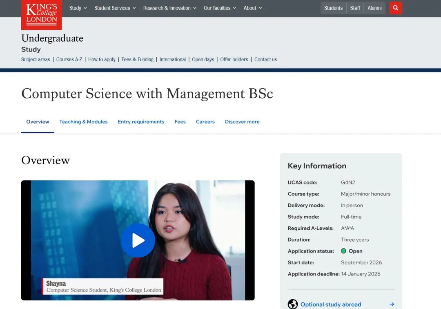
Task: Expand the Student Services dropdown menu
Action: pyautogui.click(x=115, y=8)
